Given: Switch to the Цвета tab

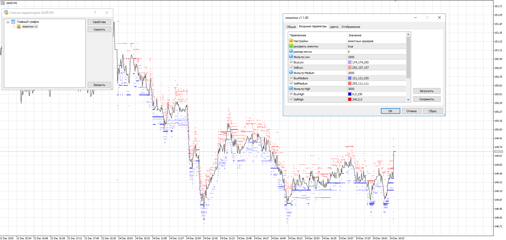Looking at the screenshot, I should click(x=334, y=27).
